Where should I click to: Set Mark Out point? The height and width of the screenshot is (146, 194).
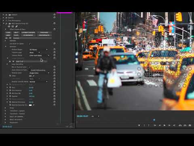149,125
